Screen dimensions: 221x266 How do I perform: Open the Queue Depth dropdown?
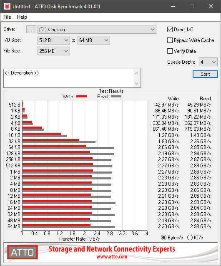pos(208,62)
